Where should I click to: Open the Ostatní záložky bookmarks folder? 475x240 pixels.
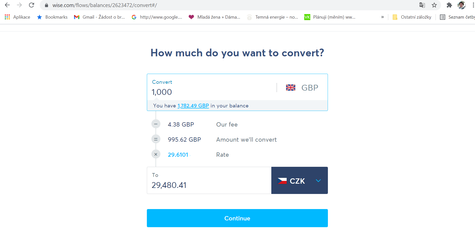[412, 17]
